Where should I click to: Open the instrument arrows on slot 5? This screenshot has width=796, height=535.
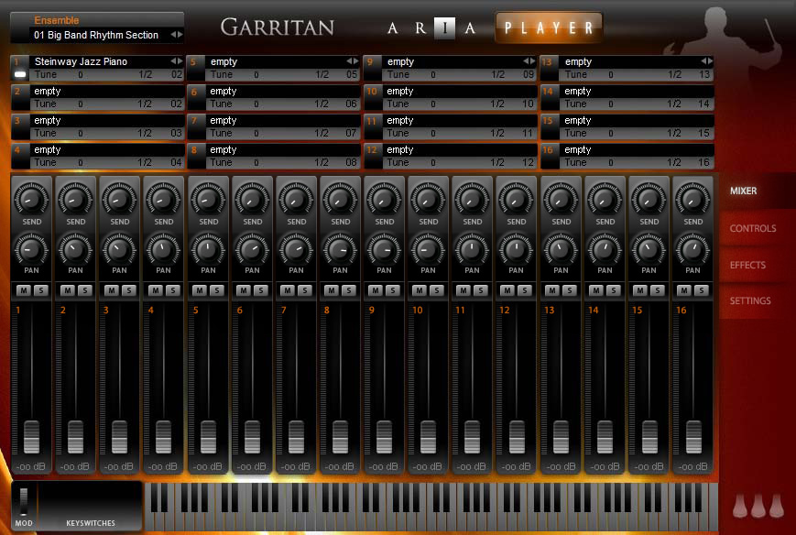(353, 61)
